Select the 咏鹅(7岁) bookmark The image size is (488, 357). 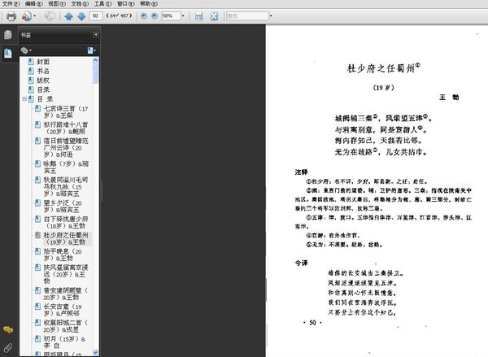pos(66,168)
